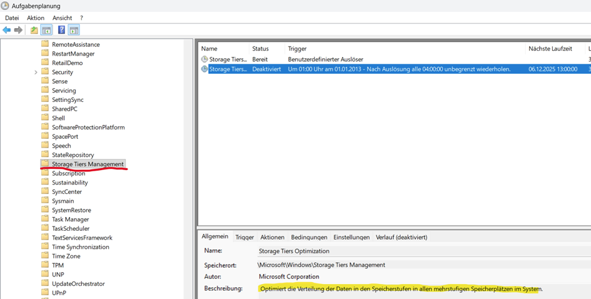Click the 06.12.2025 13:00:00 next run time cell
This screenshot has height=299, width=591.
[553, 69]
